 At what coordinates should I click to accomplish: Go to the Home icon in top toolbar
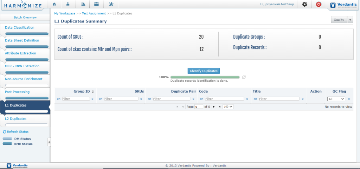point(54,4)
